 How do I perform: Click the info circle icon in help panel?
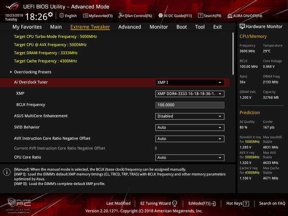(7, 172)
